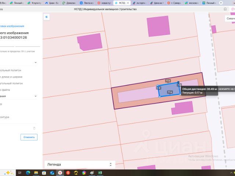Open Microsoft Store from the taskbar
This screenshot has height=176, width=235.
tap(44, 173)
